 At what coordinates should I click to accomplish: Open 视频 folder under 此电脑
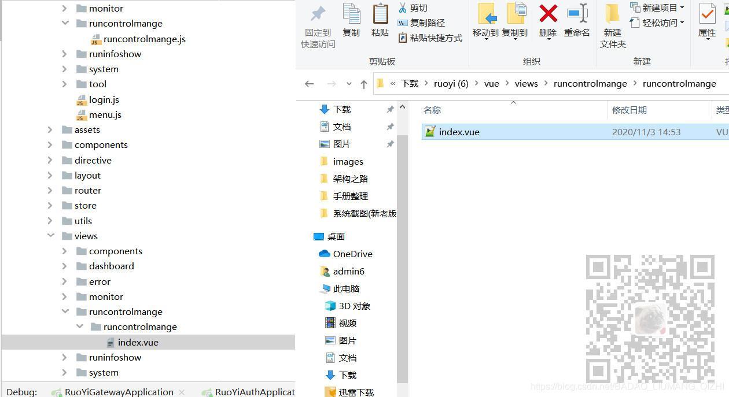348,323
